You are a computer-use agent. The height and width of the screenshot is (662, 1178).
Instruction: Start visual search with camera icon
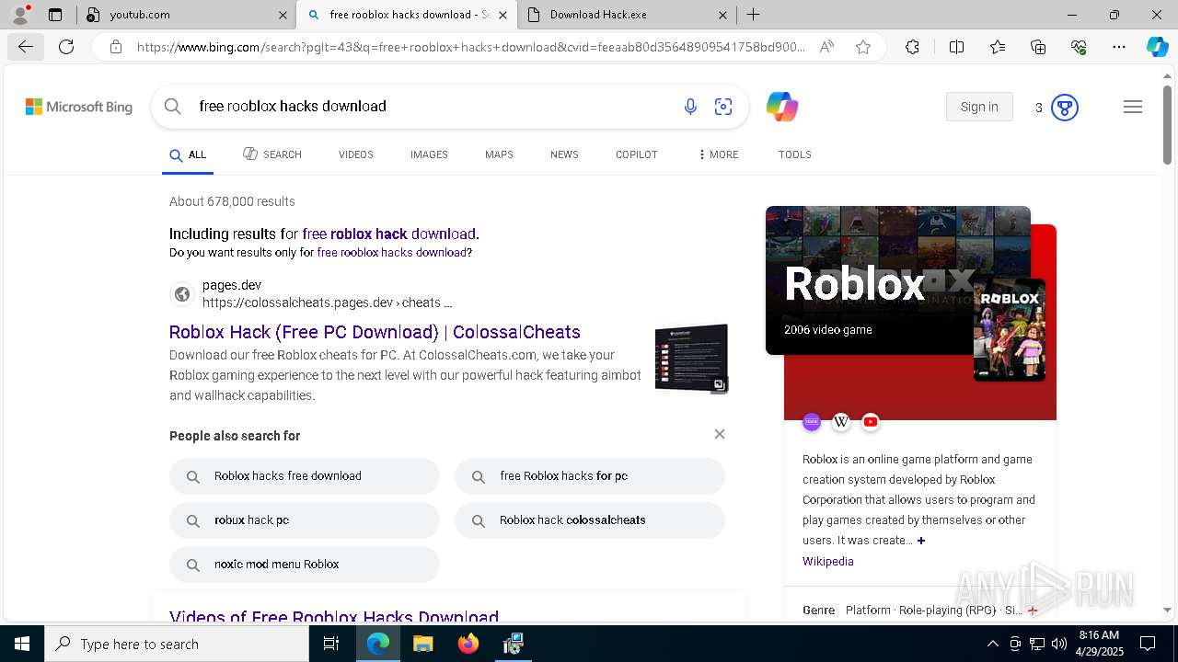723,107
